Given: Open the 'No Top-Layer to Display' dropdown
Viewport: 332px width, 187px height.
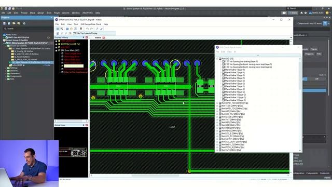Looking at the screenshot, I should 96,33.
